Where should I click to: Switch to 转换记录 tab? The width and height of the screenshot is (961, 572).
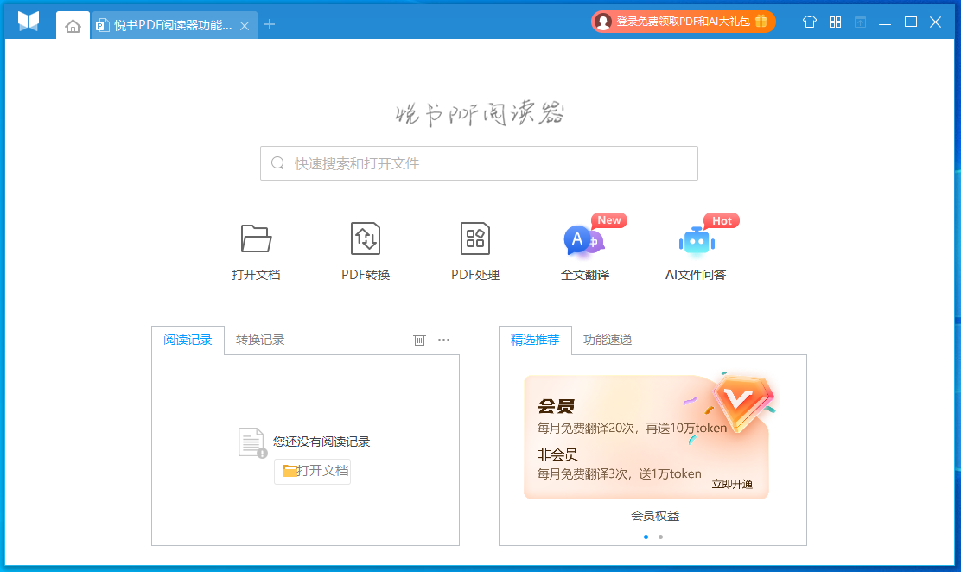[x=260, y=340]
